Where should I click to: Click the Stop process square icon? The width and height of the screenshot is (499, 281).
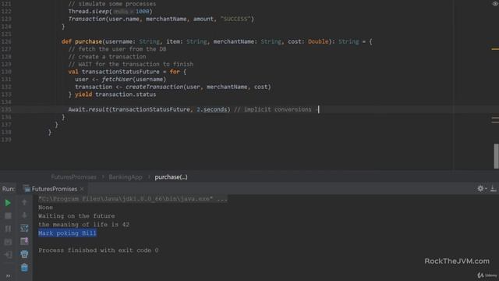pos(8,215)
